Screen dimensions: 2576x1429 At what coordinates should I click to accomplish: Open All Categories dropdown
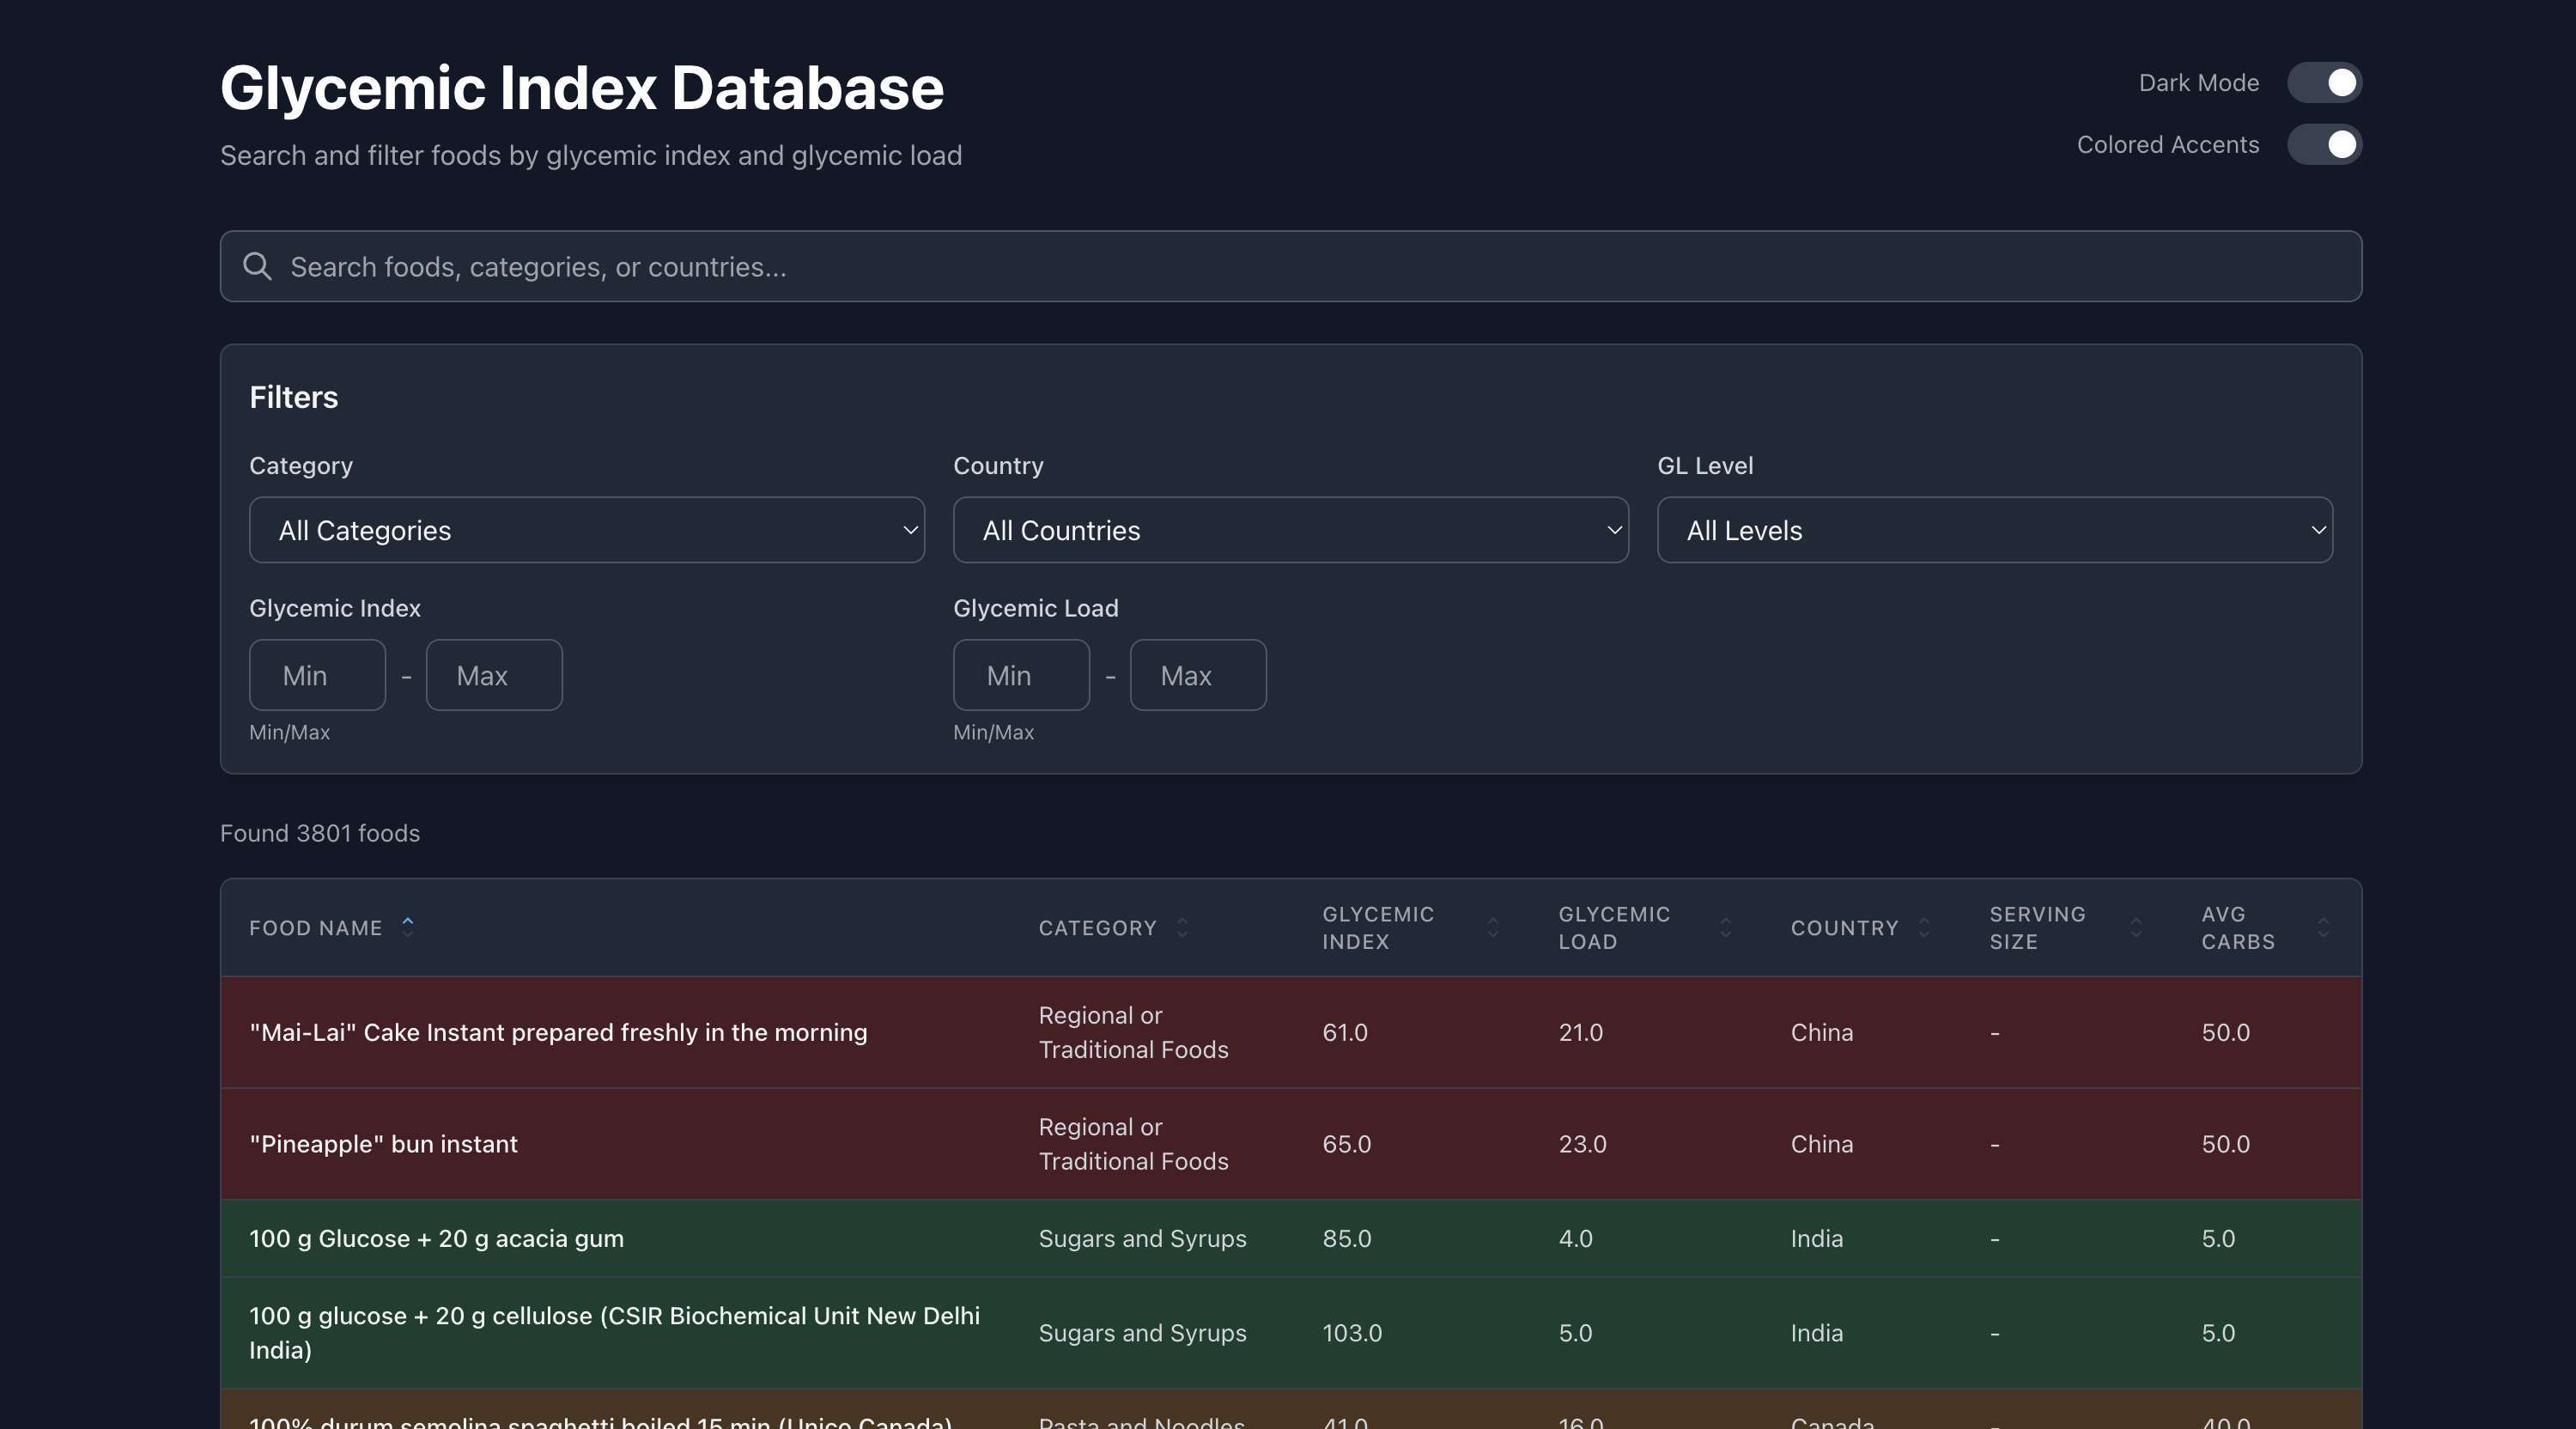point(586,530)
